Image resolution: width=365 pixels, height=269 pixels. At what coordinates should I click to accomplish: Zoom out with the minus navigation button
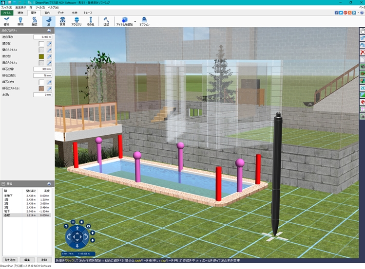(x=73, y=222)
